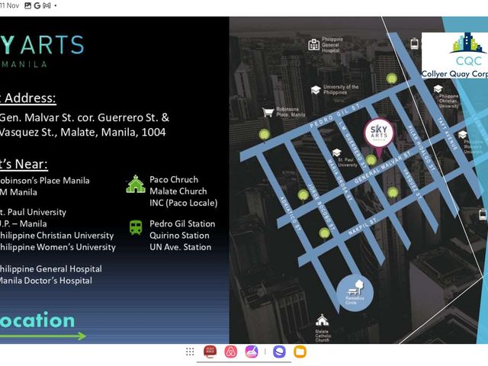This screenshot has height=366, width=488.
Task: Click the INC (Paco Locale) text
Action: [x=183, y=203]
